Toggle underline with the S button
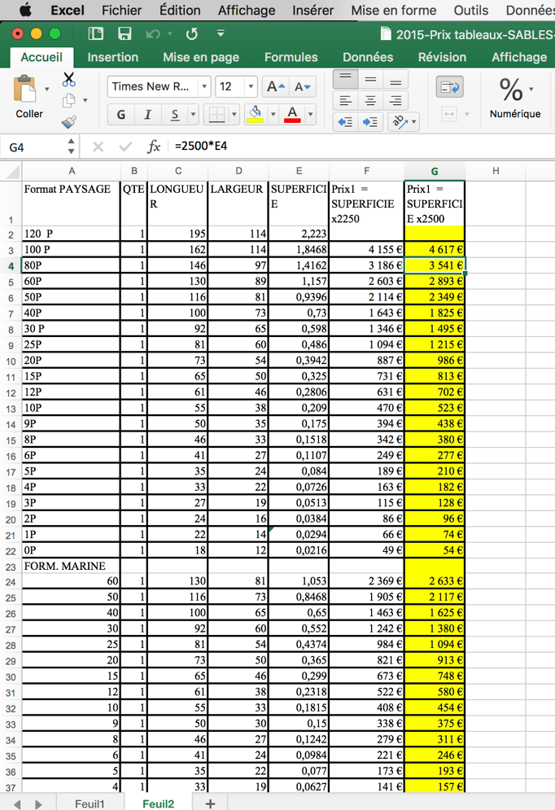The width and height of the screenshot is (555, 810). [175, 114]
